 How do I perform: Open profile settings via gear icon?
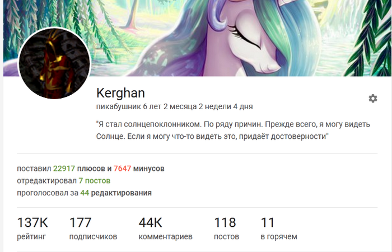373,99
